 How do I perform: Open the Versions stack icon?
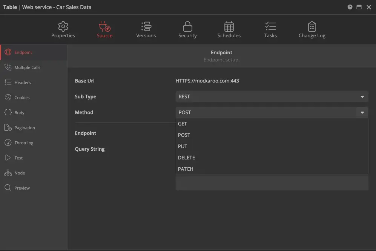coord(146,26)
